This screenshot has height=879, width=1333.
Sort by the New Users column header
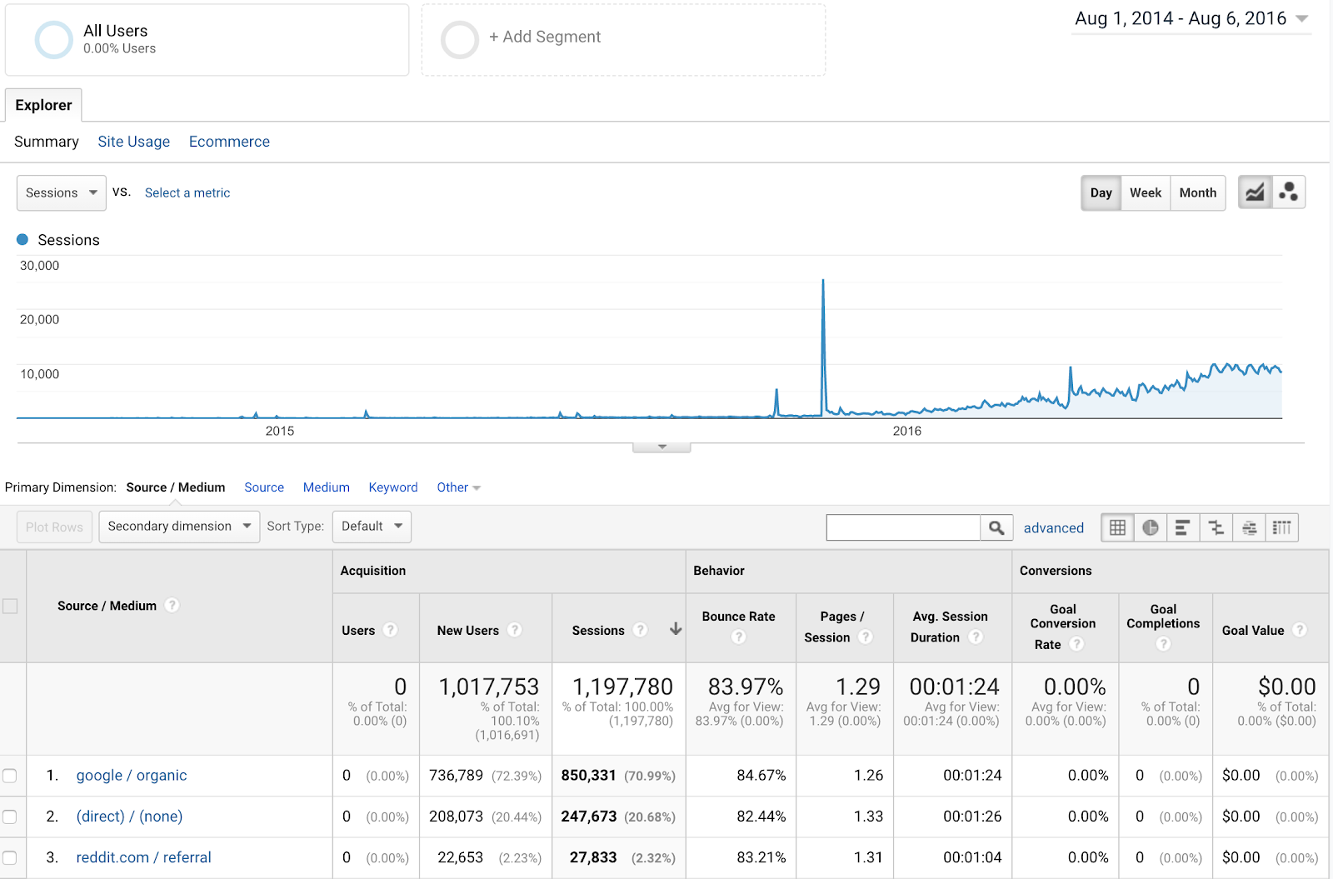point(468,630)
